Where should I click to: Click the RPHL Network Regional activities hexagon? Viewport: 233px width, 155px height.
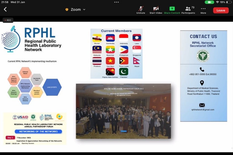pos(14,79)
